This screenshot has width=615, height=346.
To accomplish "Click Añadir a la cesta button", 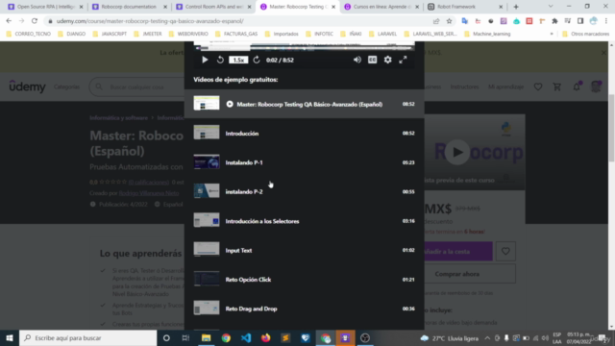I will (458, 252).
